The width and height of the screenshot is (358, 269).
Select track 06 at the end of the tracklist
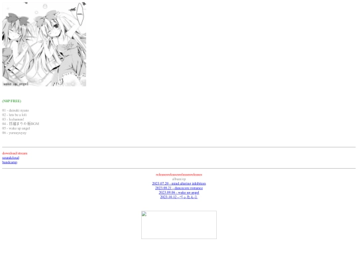pos(15,133)
